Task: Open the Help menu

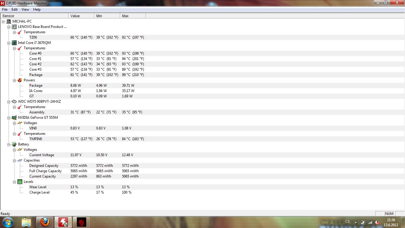Action: [x=37, y=9]
